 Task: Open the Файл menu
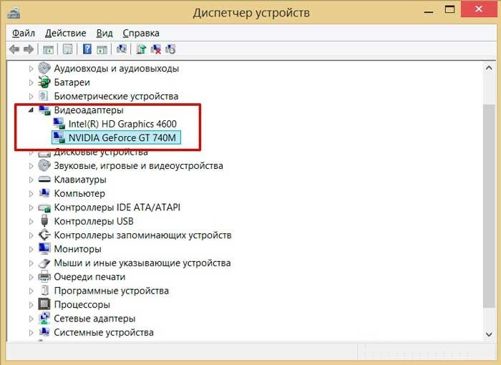(24, 33)
